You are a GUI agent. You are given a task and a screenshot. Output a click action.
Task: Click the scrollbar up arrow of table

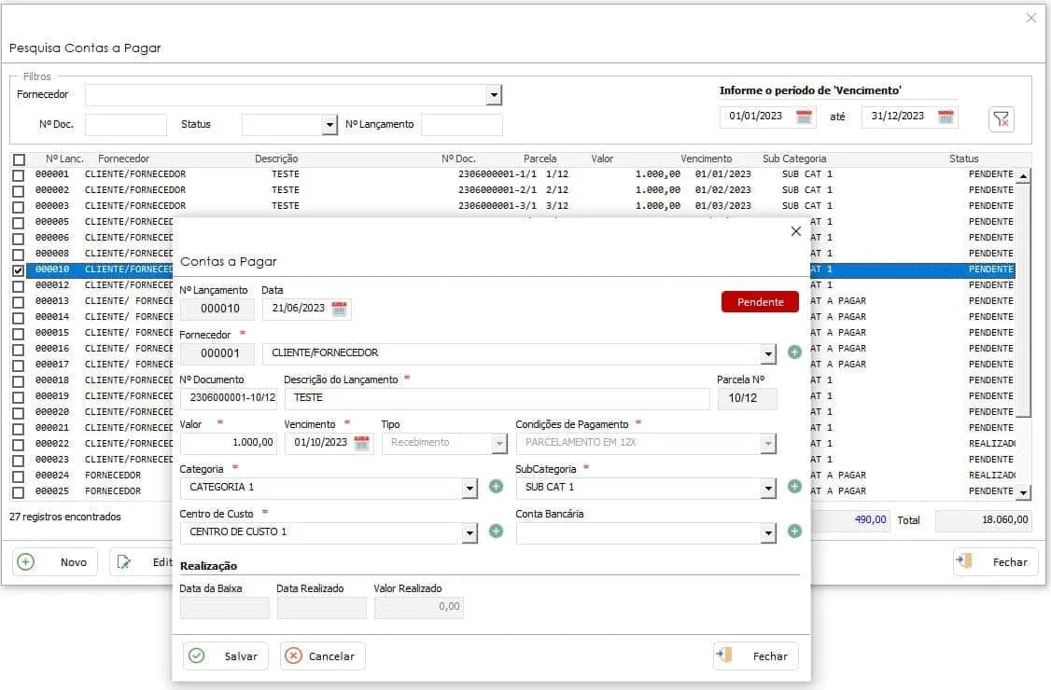[1023, 176]
